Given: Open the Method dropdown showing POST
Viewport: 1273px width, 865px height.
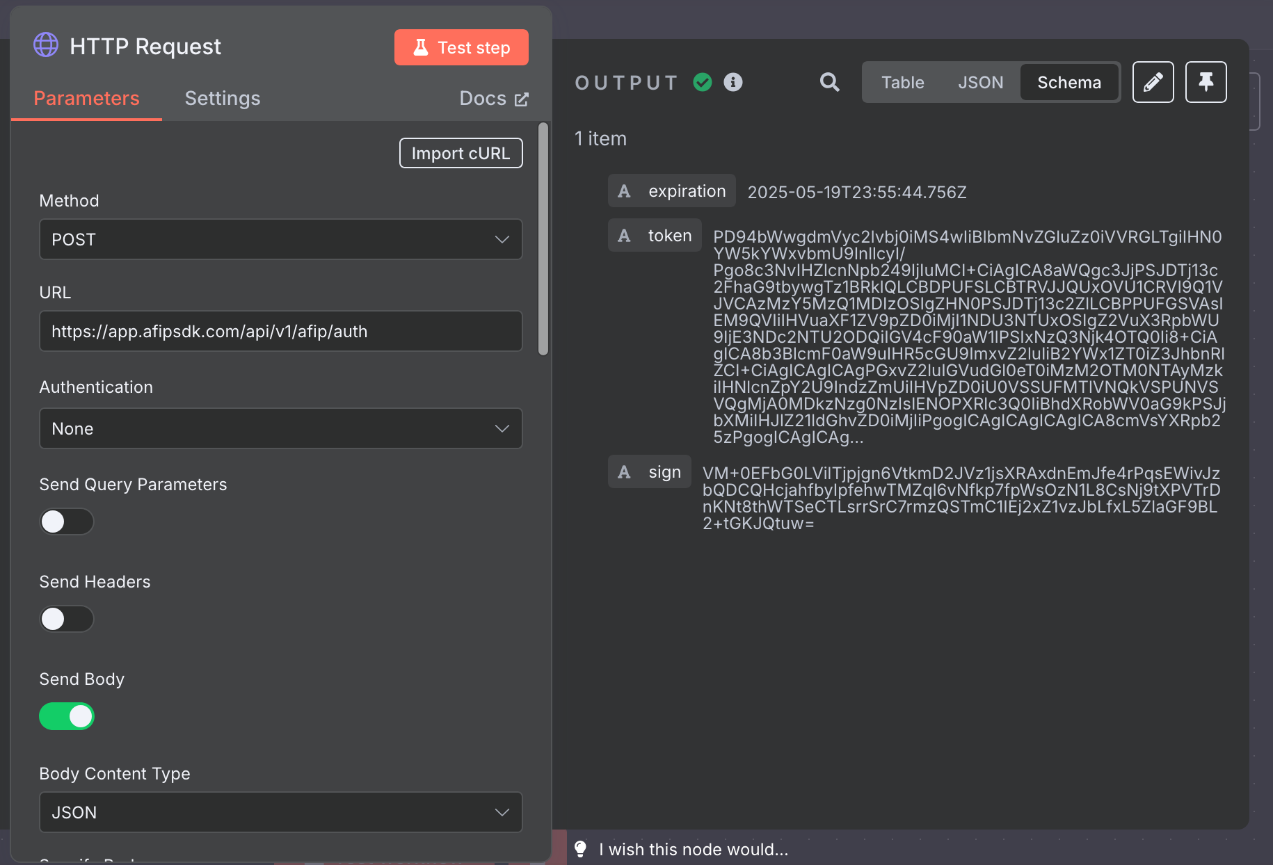Looking at the screenshot, I should [280, 239].
